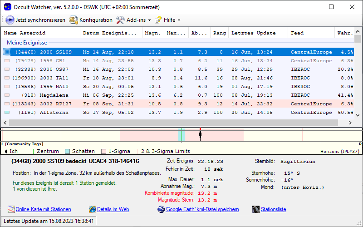Open the Stationsliste link
This screenshot has width=363, height=227.
pyautogui.click(x=273, y=209)
